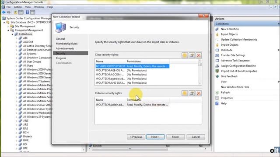This screenshot has height=157, width=280.
Task: Open the View submenu arrow in Actions
Action: click(x=279, y=82)
